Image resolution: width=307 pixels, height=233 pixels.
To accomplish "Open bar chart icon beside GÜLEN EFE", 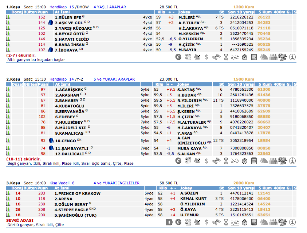I will click(8, 17).
